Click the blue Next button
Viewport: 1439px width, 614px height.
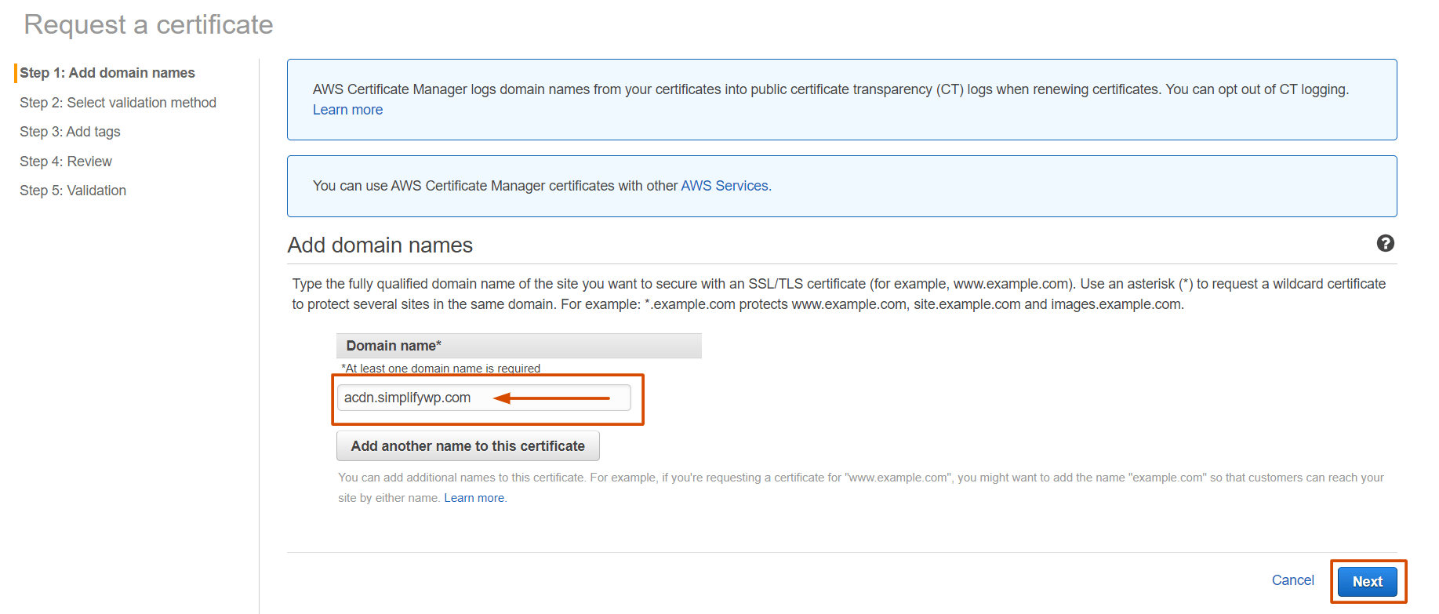tap(1367, 582)
